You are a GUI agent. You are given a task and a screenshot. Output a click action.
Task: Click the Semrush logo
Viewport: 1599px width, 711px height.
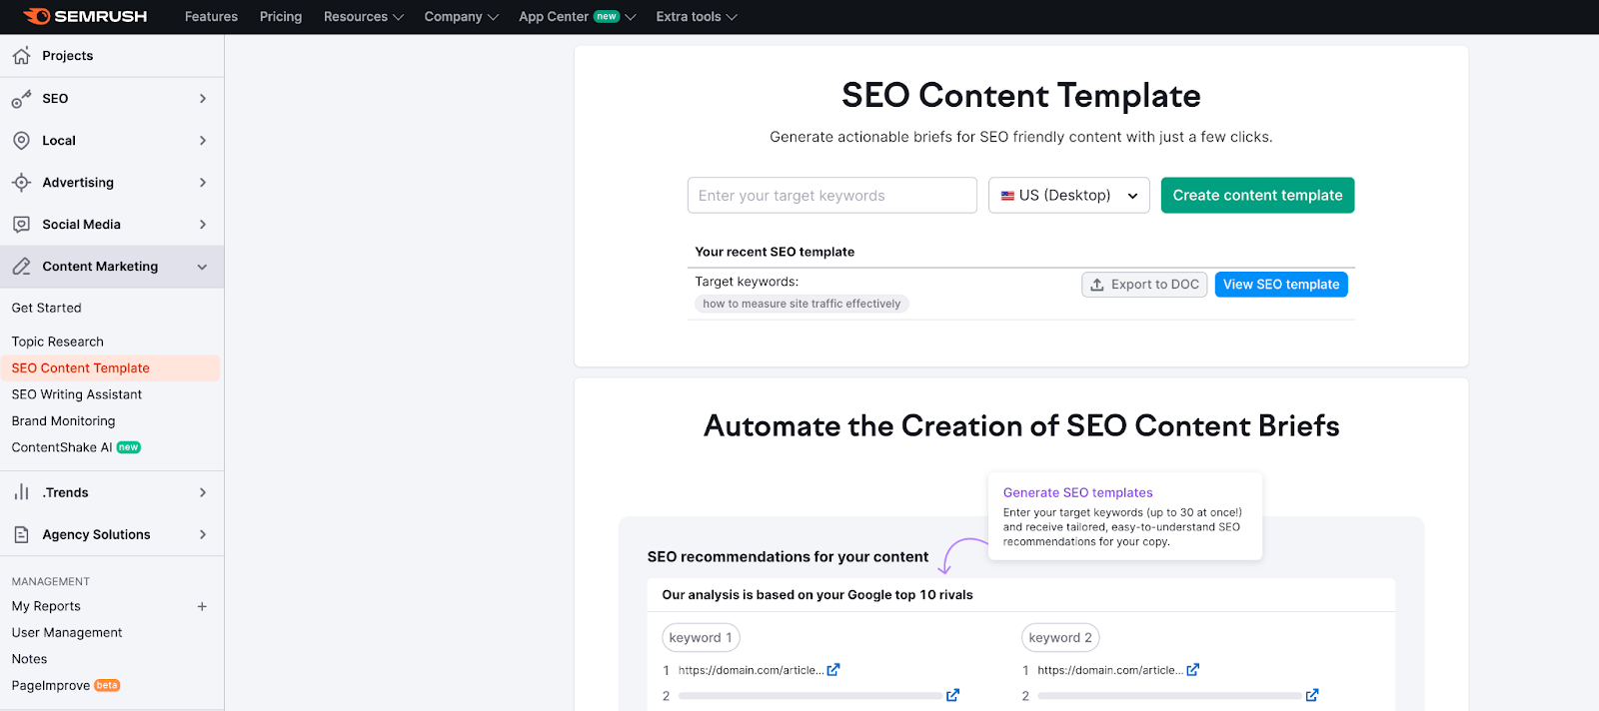85,16
